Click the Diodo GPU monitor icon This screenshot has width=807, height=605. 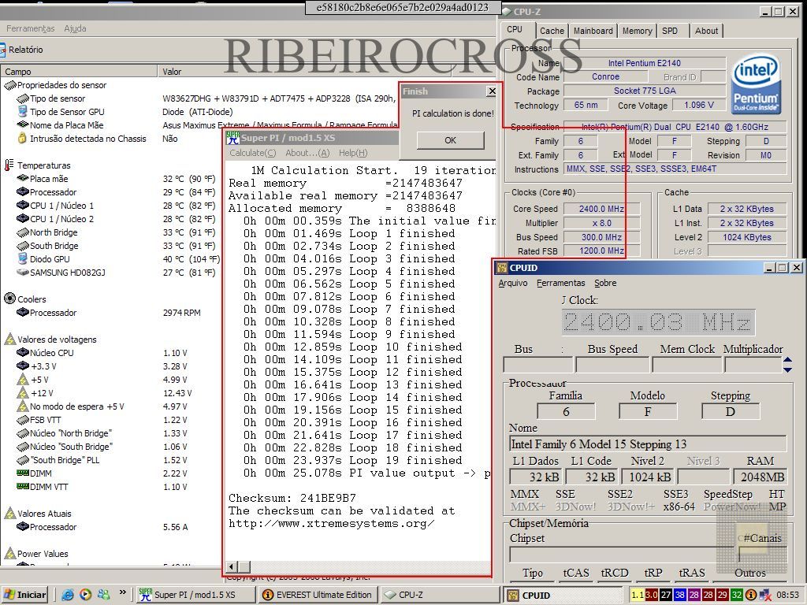(x=22, y=258)
